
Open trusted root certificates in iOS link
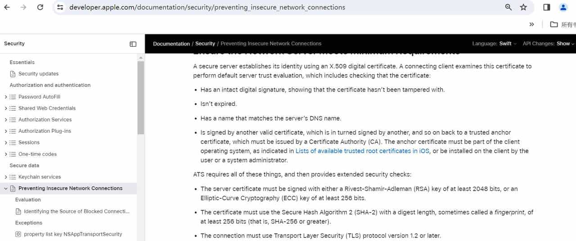pos(362,151)
